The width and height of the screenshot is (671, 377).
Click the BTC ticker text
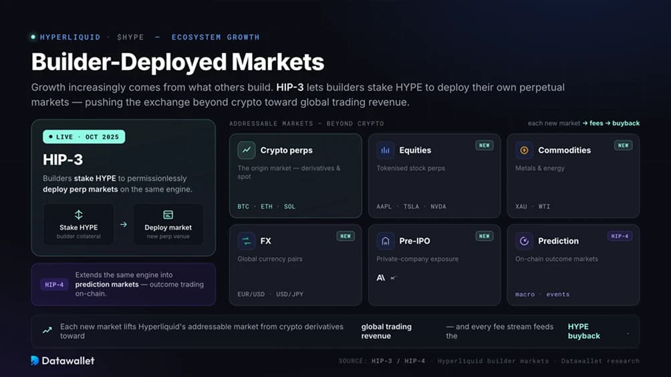point(243,206)
